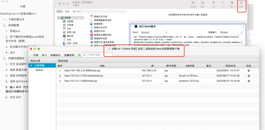Click the linux5.10.76-linu... OS cell
Image resolution: width=265 pixels, height=130 pixels.
click(x=190, y=76)
